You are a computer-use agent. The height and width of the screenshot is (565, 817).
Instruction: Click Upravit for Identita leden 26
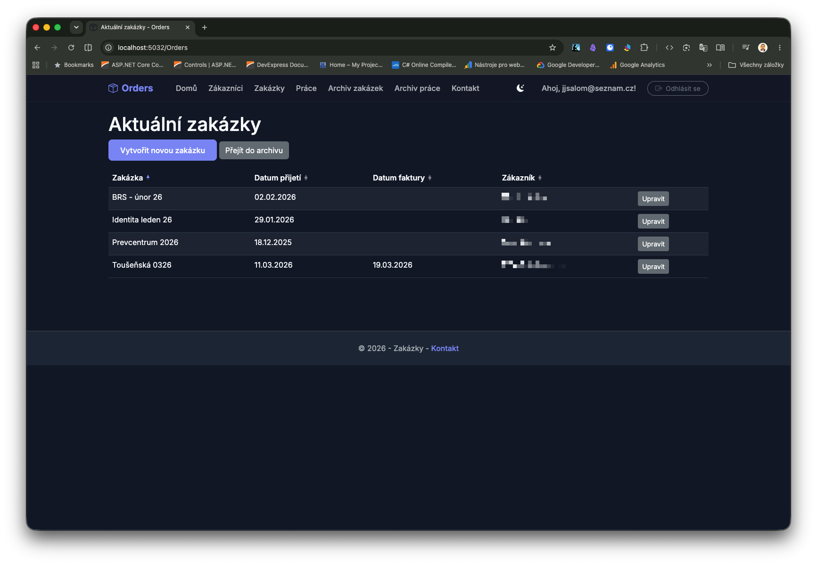coord(653,221)
